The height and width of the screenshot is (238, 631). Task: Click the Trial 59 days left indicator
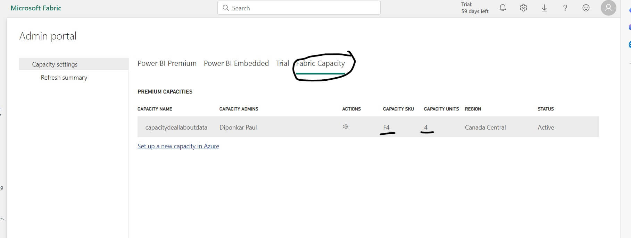pos(475,8)
